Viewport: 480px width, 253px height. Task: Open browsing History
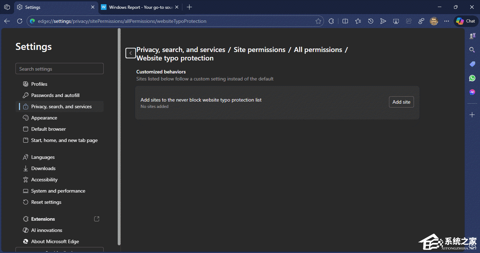[x=371, y=21]
